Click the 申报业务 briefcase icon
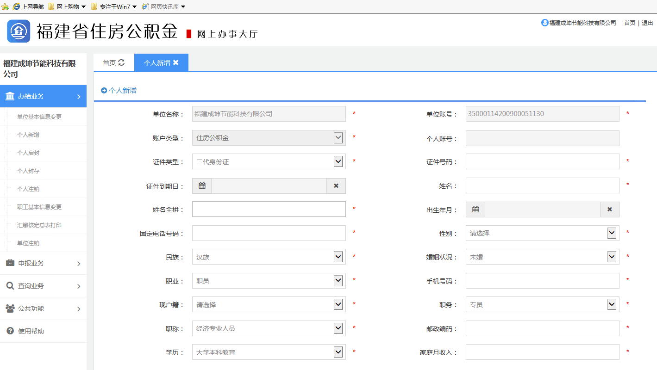Image resolution: width=657 pixels, height=370 pixels. click(x=10, y=263)
